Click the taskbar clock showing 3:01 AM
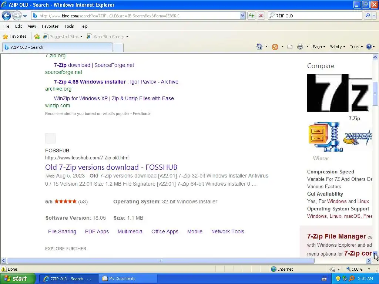The height and width of the screenshot is (284, 379). (365, 279)
